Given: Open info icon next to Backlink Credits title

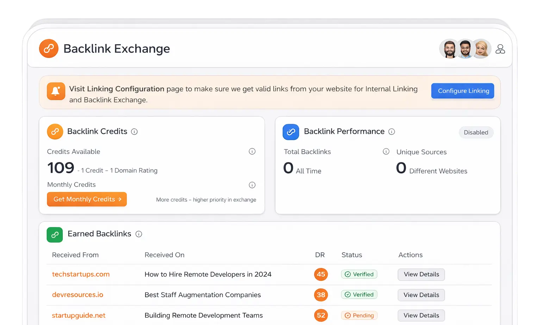Looking at the screenshot, I should point(134,132).
